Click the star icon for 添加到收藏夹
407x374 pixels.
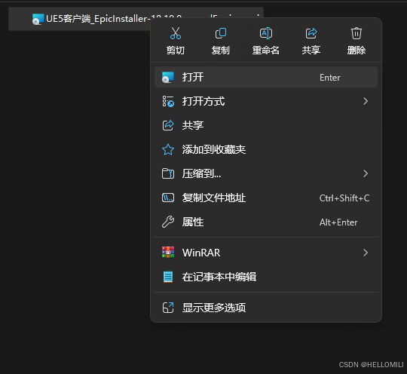(168, 149)
